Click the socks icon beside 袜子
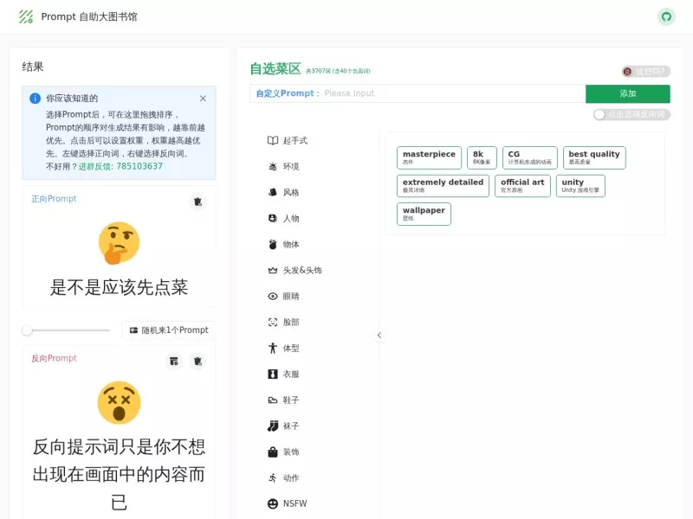 click(273, 426)
